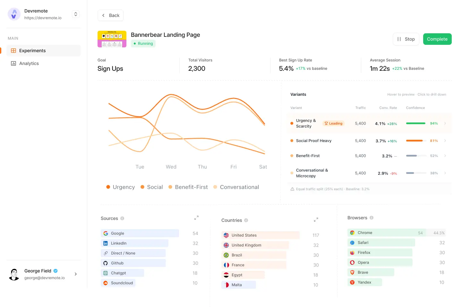Toggle the Urgency legend series
Screen dimensions: 462x307
[121, 187]
